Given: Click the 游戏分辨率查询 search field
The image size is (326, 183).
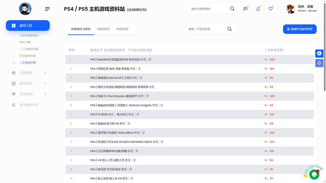Looking at the screenshot, I should click(x=209, y=9).
